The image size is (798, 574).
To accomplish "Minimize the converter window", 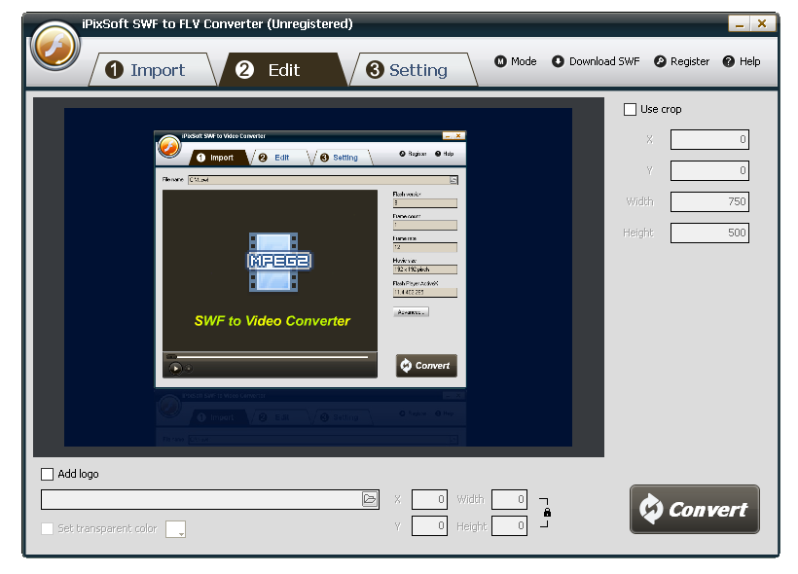I will pyautogui.click(x=739, y=23).
